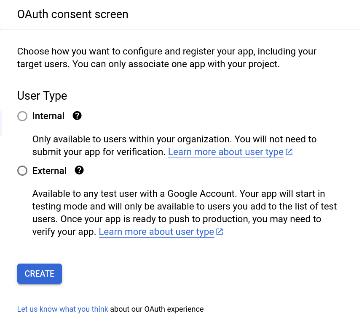Open the help icon beside External

79,171
